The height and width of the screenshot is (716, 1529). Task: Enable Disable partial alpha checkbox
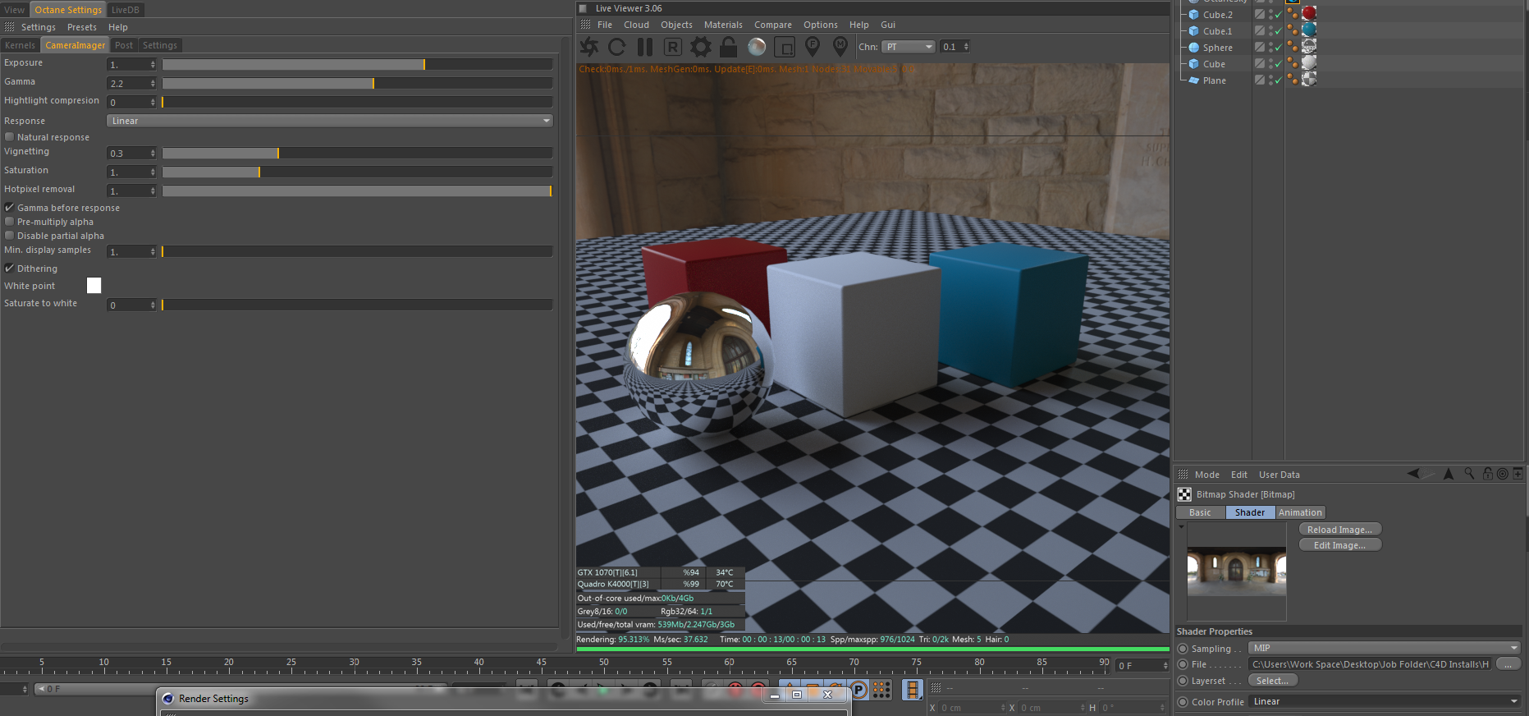(x=9, y=236)
